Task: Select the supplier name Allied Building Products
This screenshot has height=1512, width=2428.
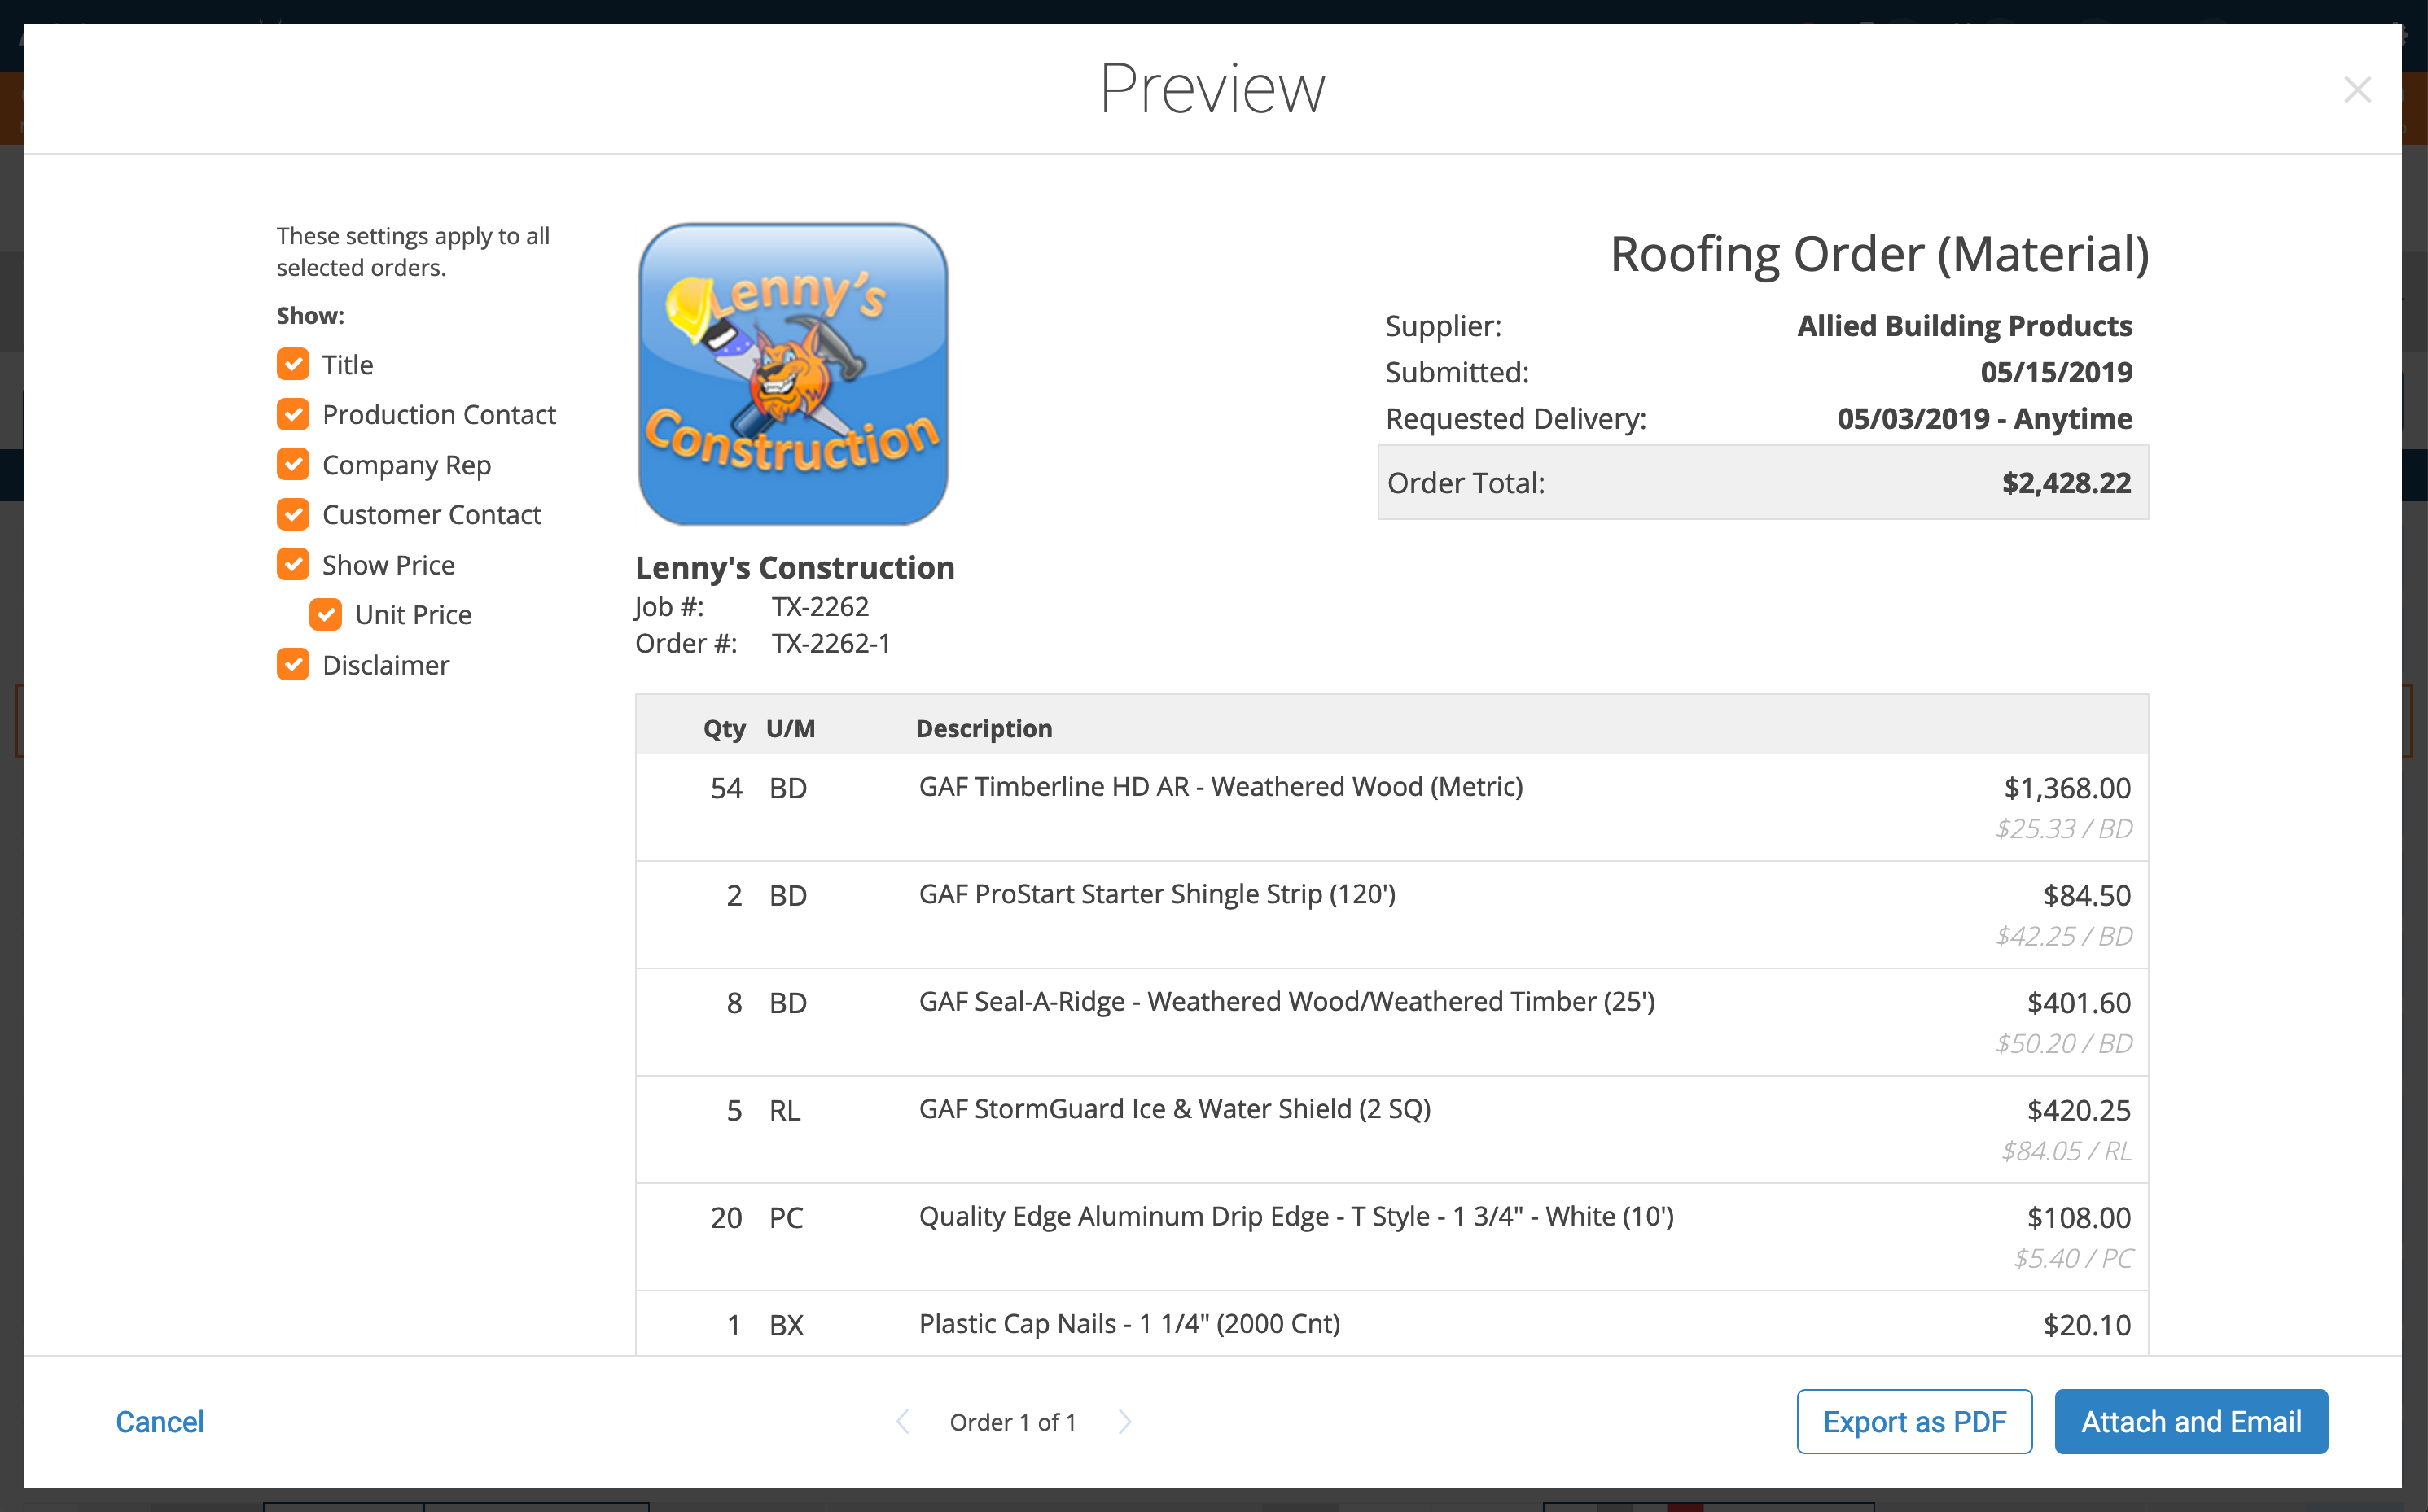Action: pos(1964,326)
